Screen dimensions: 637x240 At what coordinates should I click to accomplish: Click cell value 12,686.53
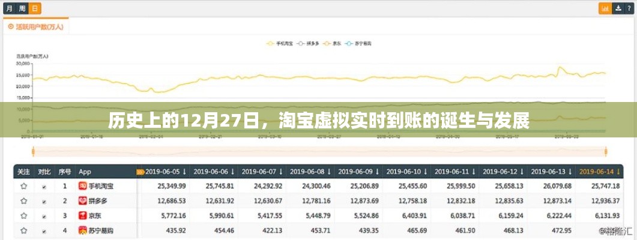(x=171, y=200)
